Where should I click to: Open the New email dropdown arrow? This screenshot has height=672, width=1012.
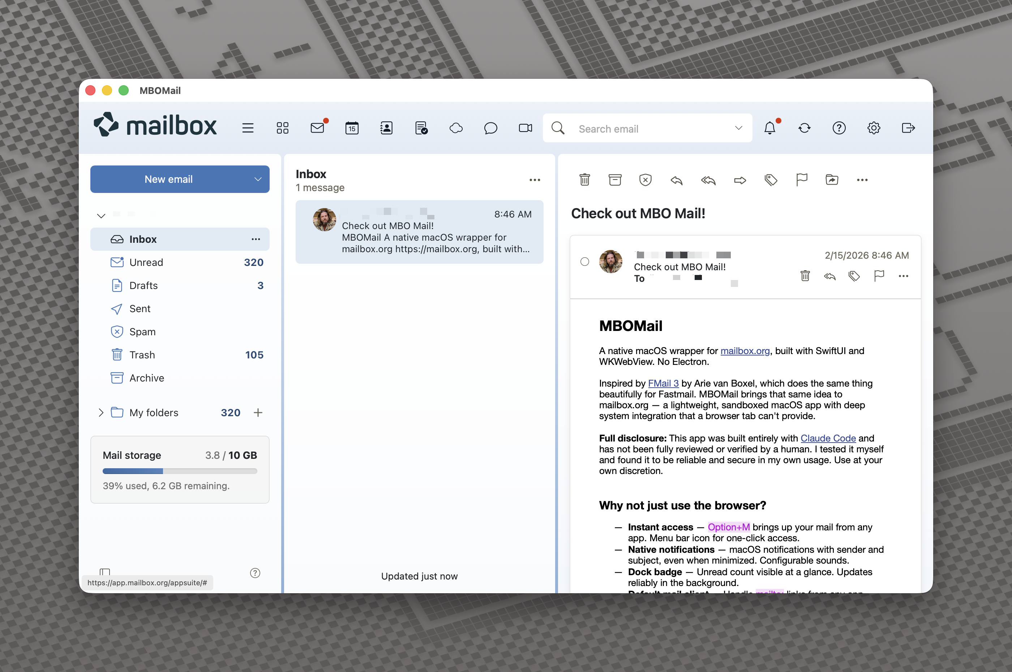(x=257, y=179)
